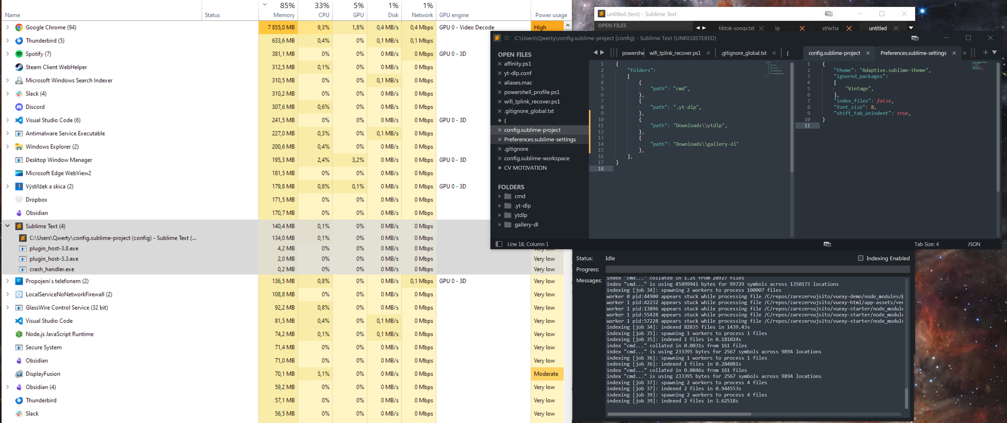Close affinity.ps1 in Open Files list

500,64
